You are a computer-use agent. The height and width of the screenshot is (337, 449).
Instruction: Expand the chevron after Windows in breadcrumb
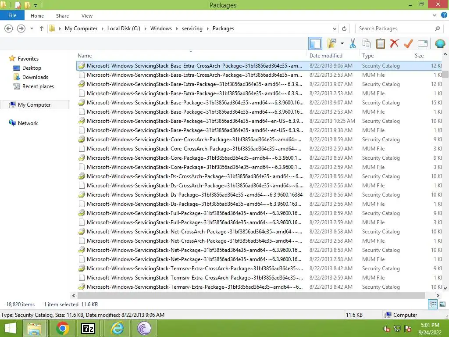tap(177, 29)
